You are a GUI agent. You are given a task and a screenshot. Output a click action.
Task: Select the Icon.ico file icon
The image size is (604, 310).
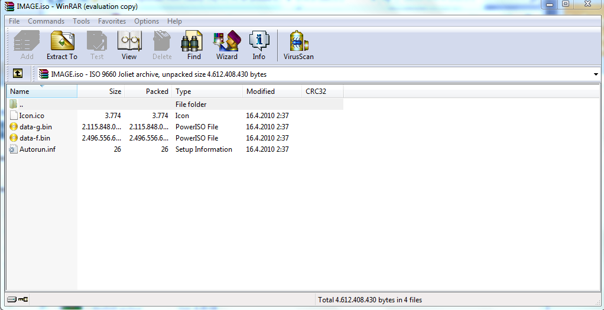tap(14, 115)
